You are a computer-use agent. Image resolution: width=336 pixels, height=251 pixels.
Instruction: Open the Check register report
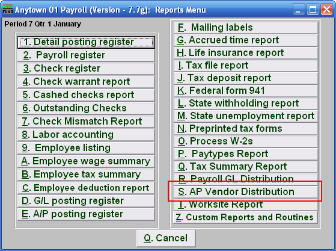86,69
